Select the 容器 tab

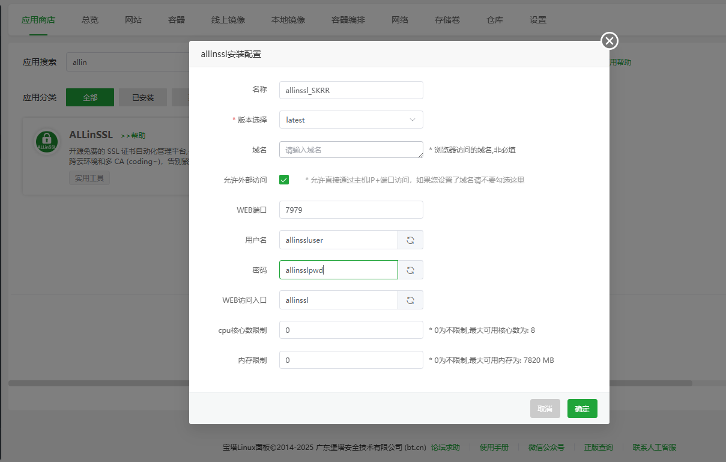pos(177,20)
